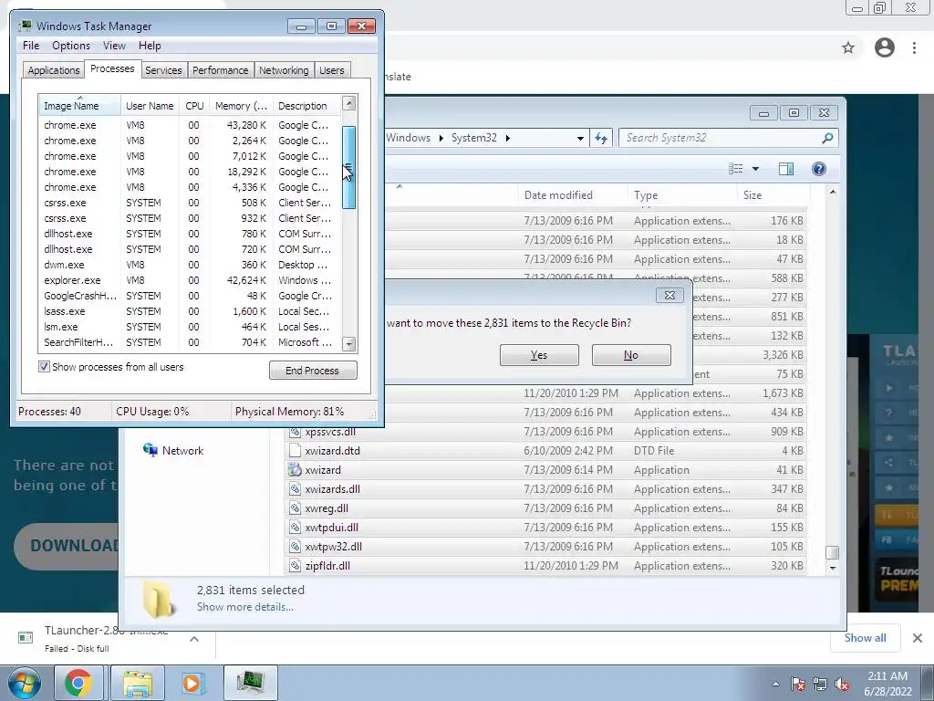Select explorer.exe process row
The width and height of the screenshot is (934, 701).
pos(190,280)
